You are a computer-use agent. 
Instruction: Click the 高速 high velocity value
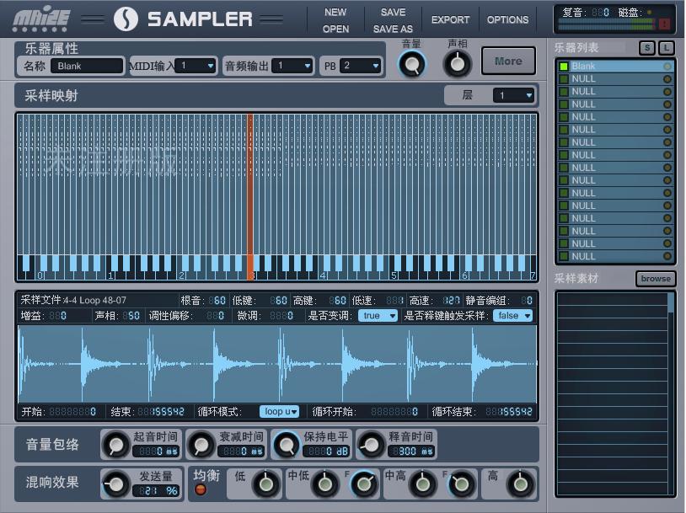[451, 301]
